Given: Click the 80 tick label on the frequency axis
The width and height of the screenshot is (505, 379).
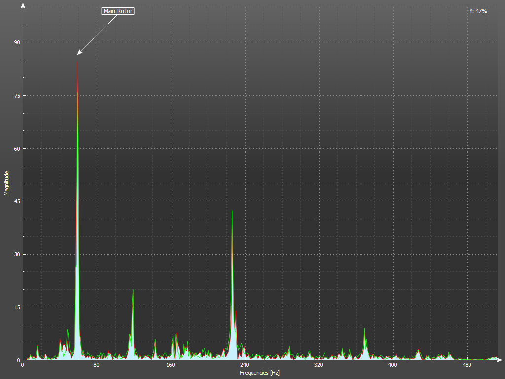Looking at the screenshot, I should point(96,365).
